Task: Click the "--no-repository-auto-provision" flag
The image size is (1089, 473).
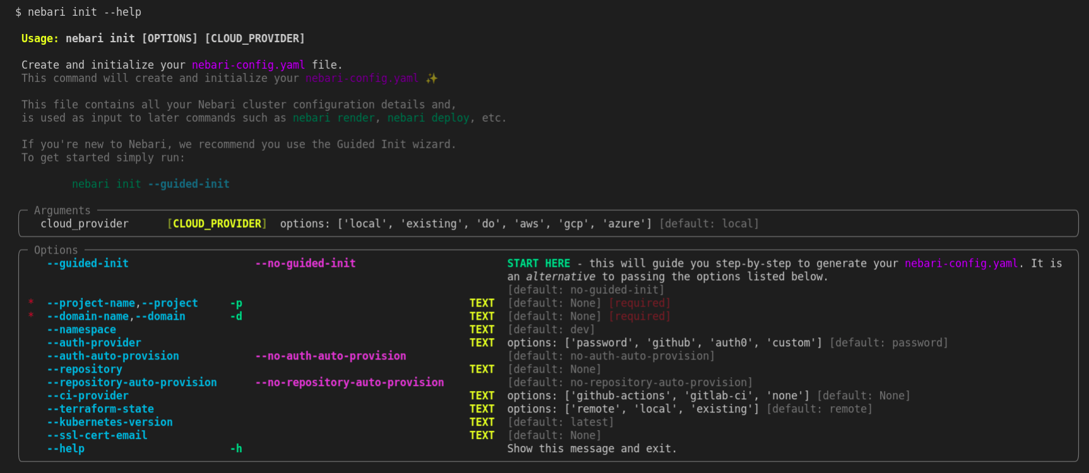Action: point(350,383)
